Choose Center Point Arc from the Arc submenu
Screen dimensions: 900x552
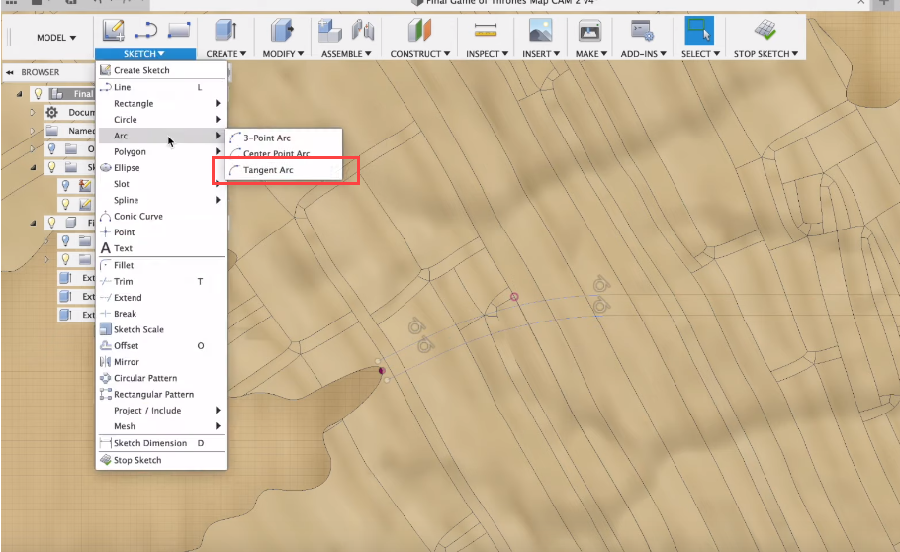(x=284, y=154)
